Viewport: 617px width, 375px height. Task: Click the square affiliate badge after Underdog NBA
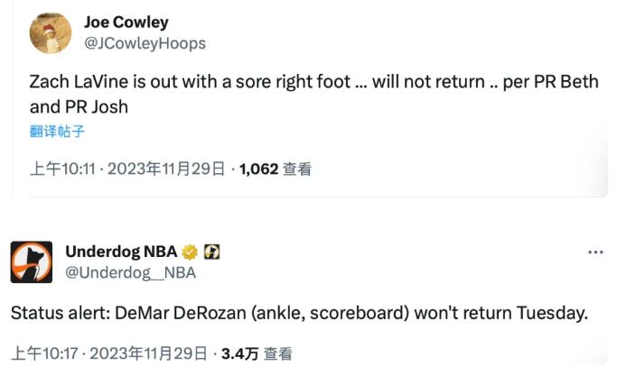(x=212, y=252)
